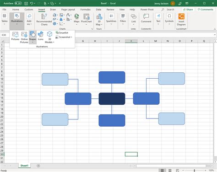The width and height of the screenshot is (217, 172).
Task: Click Recommended Charts icon
Action: [44, 20]
